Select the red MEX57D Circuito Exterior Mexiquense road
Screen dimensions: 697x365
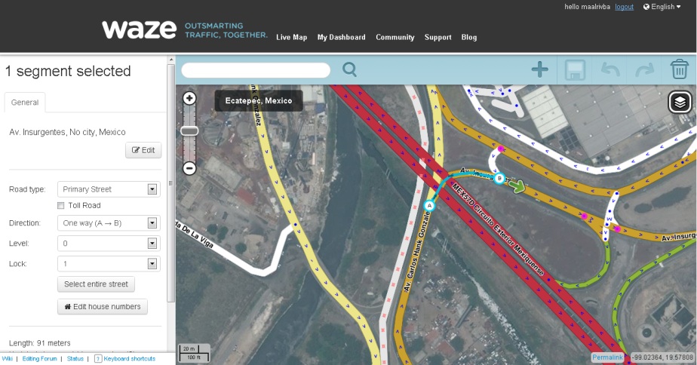click(498, 232)
